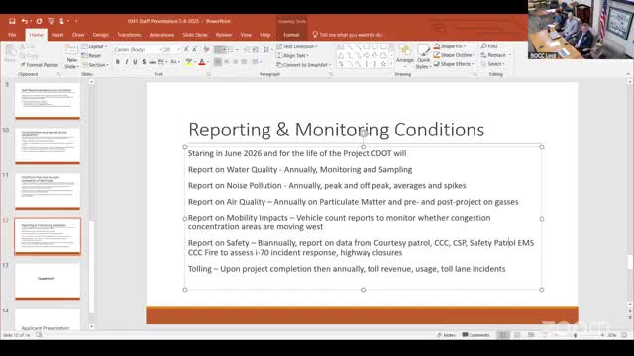Open the Slide Show tab
The height and width of the screenshot is (356, 634).
click(x=195, y=35)
